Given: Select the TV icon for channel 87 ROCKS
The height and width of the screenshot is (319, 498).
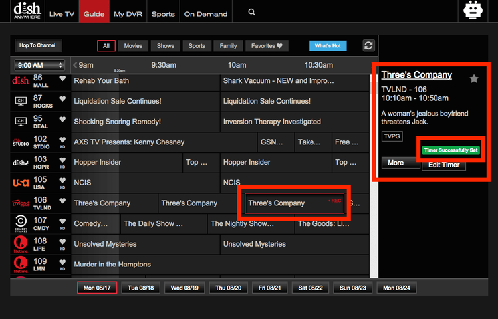Looking at the screenshot, I should [21, 101].
